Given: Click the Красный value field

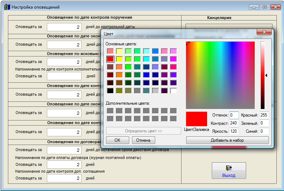Looking at the screenshot, I should pyautogui.click(x=264, y=115).
